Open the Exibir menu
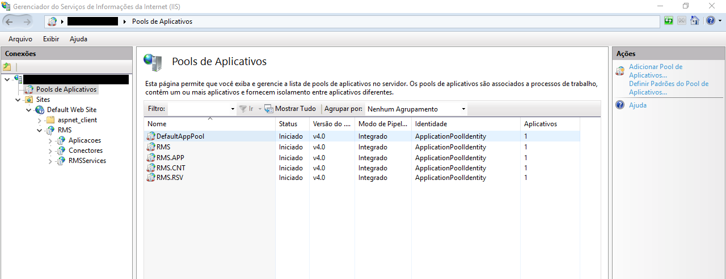 click(x=51, y=39)
